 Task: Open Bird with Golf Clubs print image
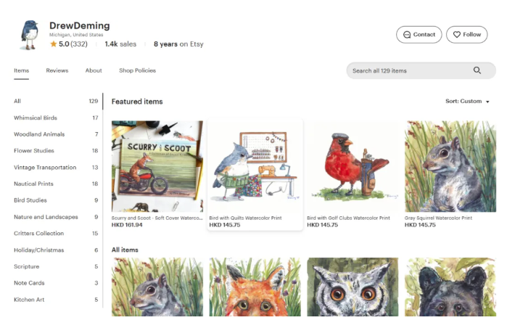click(x=352, y=166)
